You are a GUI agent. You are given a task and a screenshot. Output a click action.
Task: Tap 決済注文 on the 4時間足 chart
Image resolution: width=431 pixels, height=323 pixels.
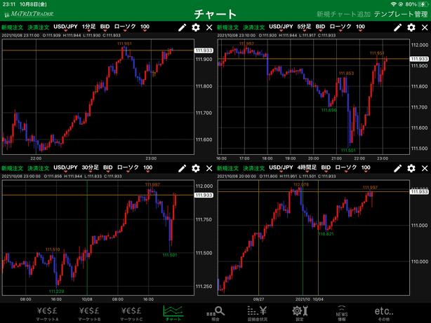click(x=253, y=168)
